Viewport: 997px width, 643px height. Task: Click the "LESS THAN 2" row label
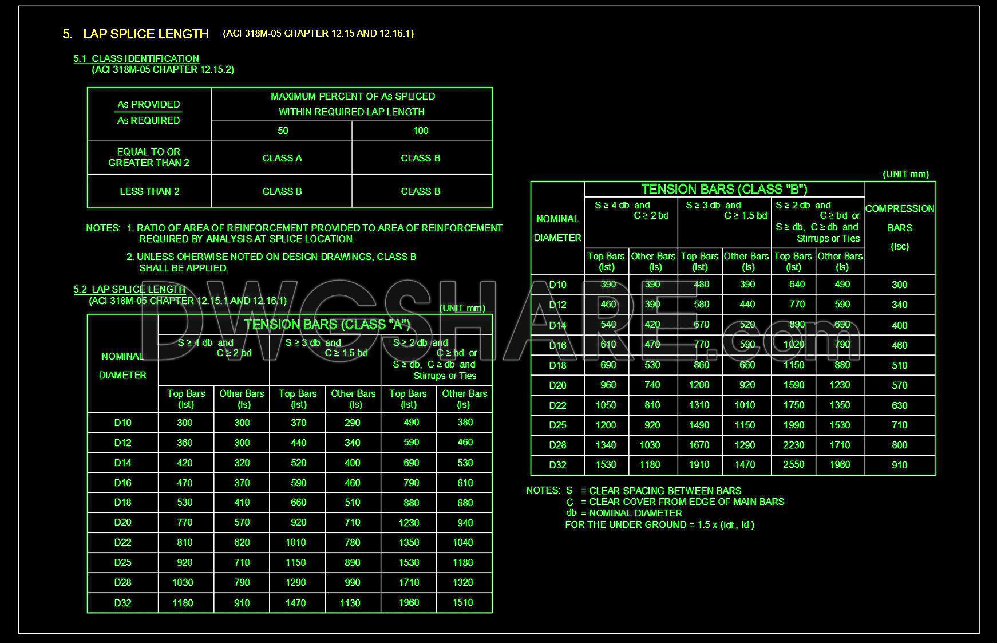149,191
